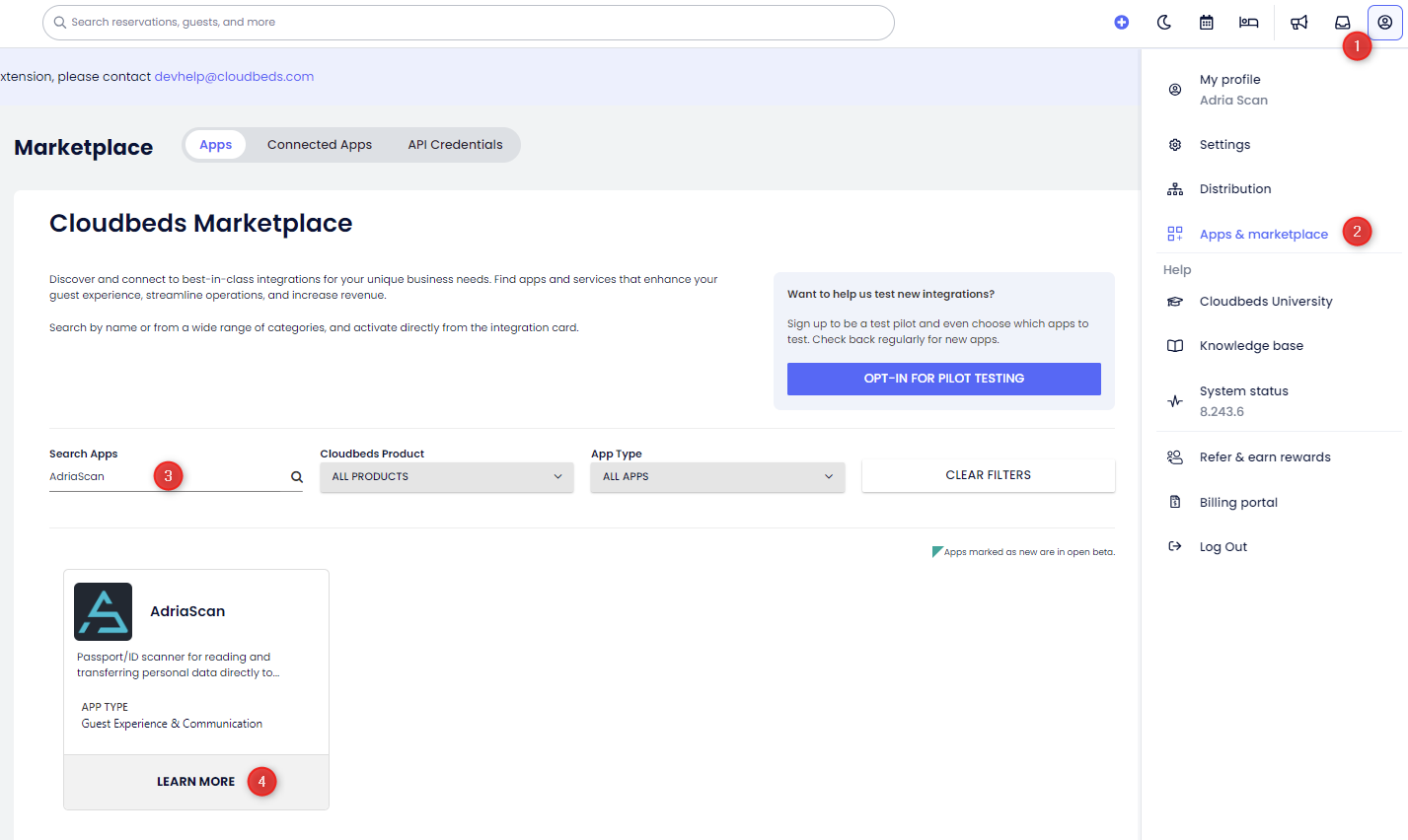Image resolution: width=1408 pixels, height=840 pixels.
Task: Open the calendar icon in top bar
Action: [1206, 22]
